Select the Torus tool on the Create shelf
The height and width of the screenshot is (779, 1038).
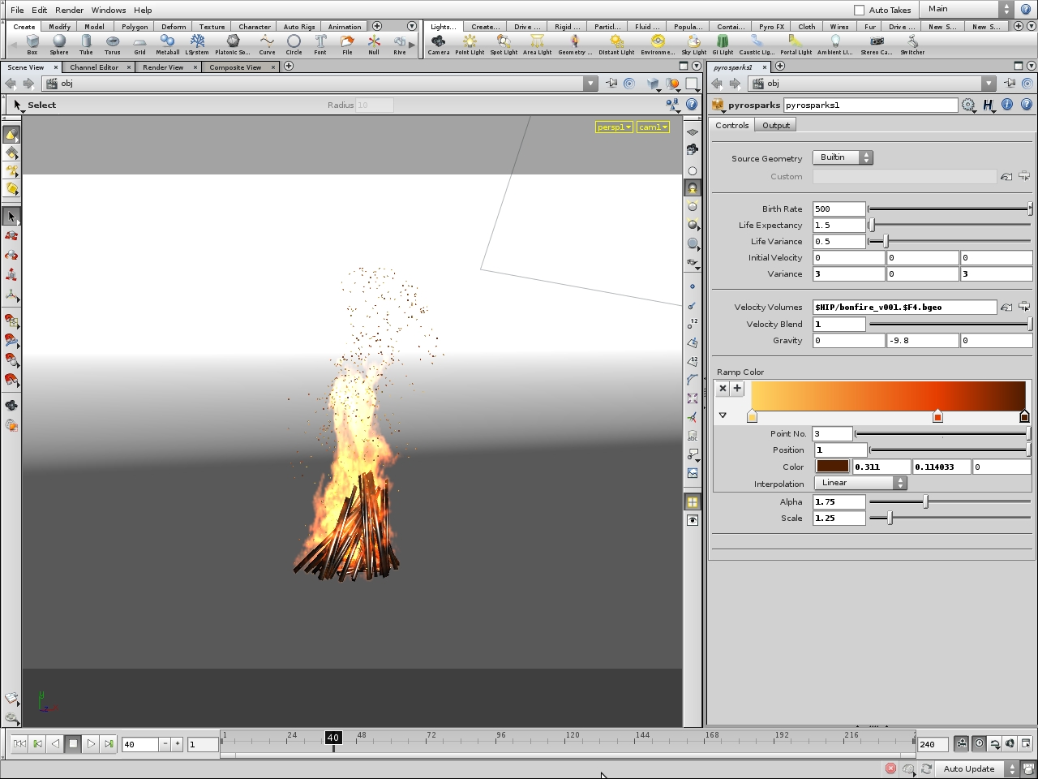click(113, 42)
